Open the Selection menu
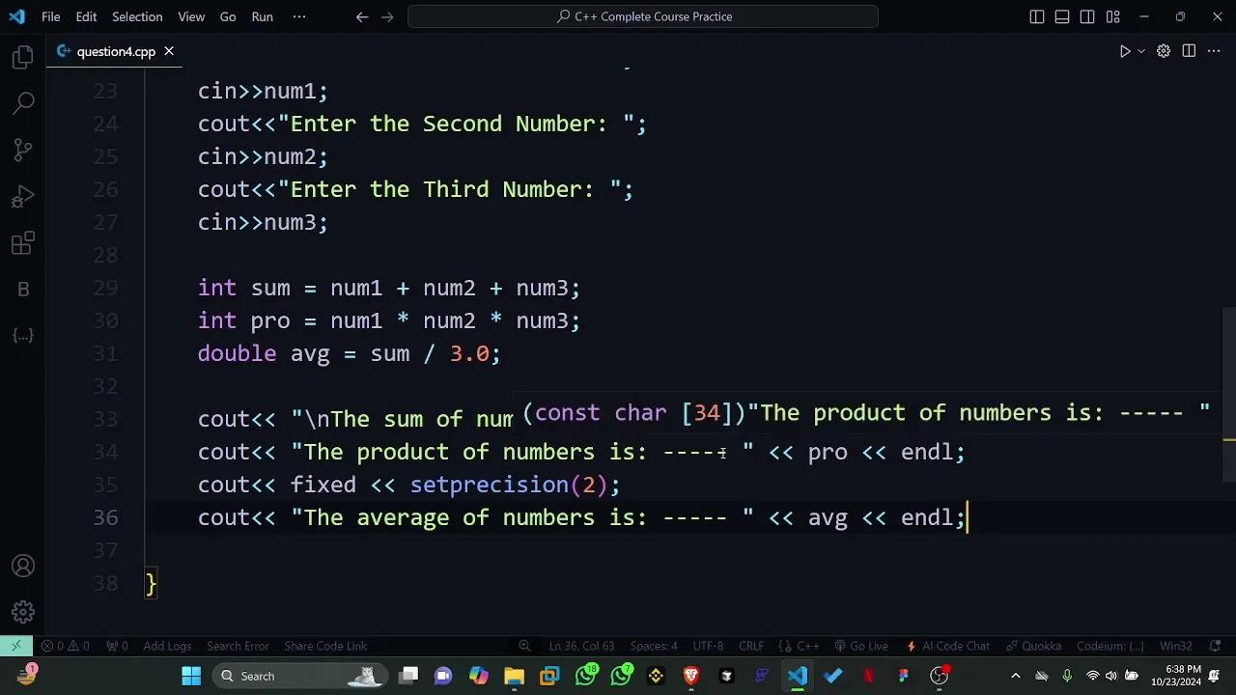This screenshot has height=695, width=1236. coord(137,16)
